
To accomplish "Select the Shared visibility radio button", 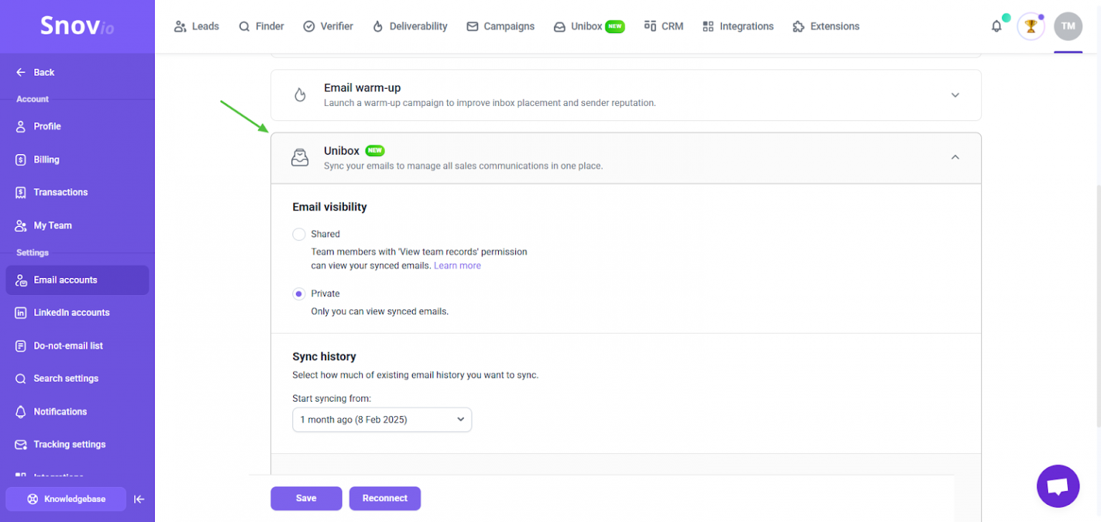I will (x=299, y=234).
